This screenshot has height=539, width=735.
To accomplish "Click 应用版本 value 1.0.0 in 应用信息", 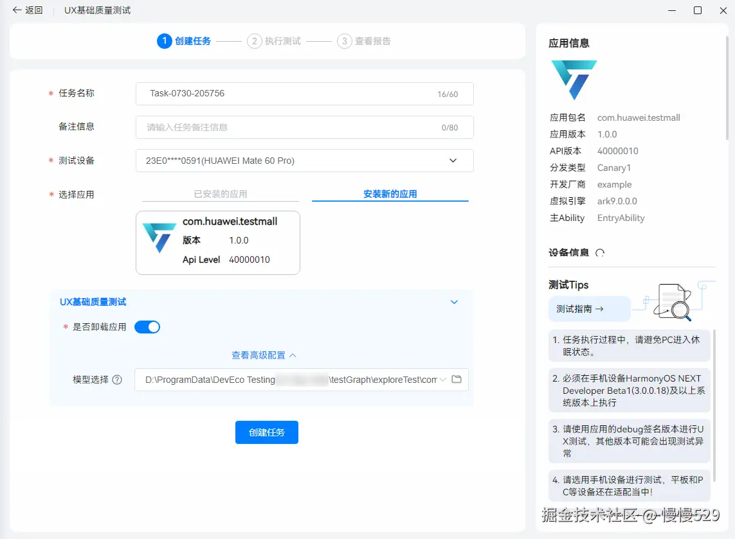I will (607, 134).
